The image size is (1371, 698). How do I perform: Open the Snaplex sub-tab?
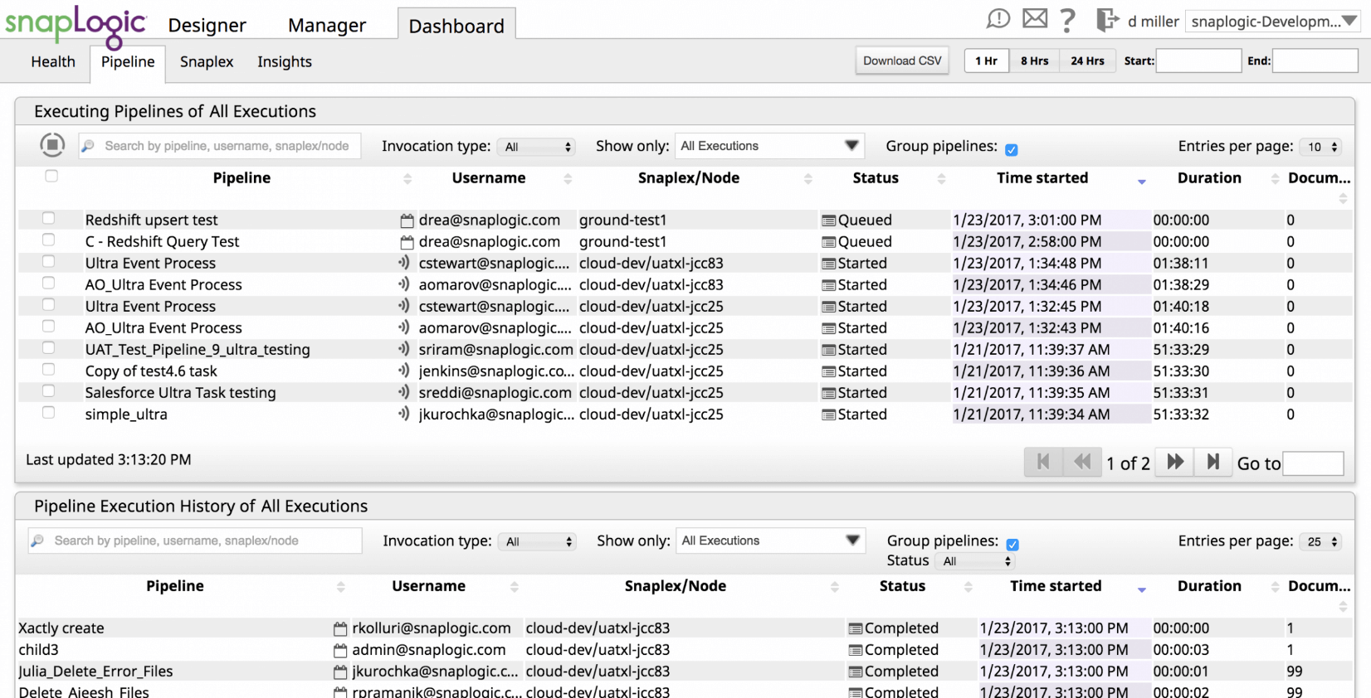coord(207,61)
